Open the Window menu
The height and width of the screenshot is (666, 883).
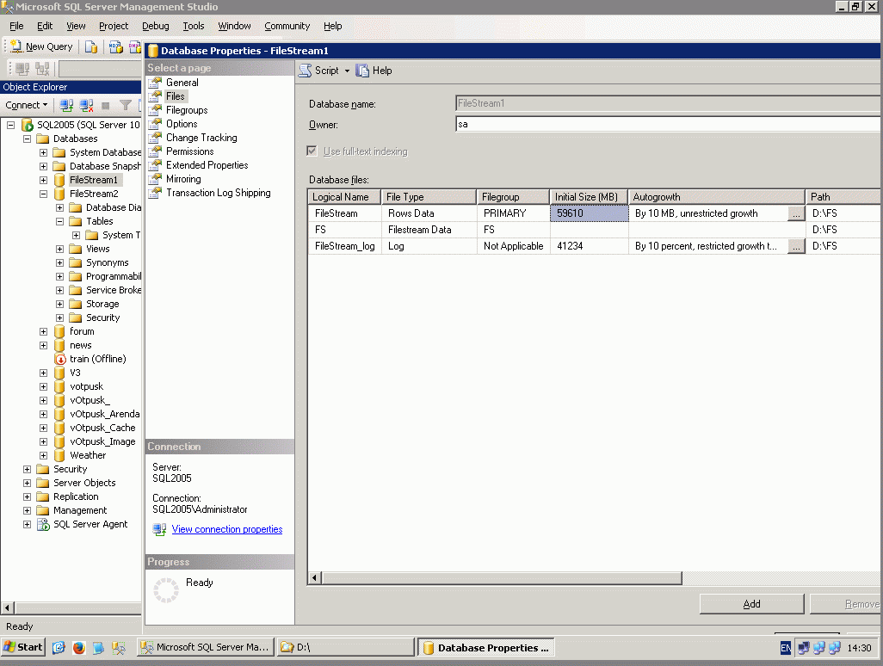(234, 26)
